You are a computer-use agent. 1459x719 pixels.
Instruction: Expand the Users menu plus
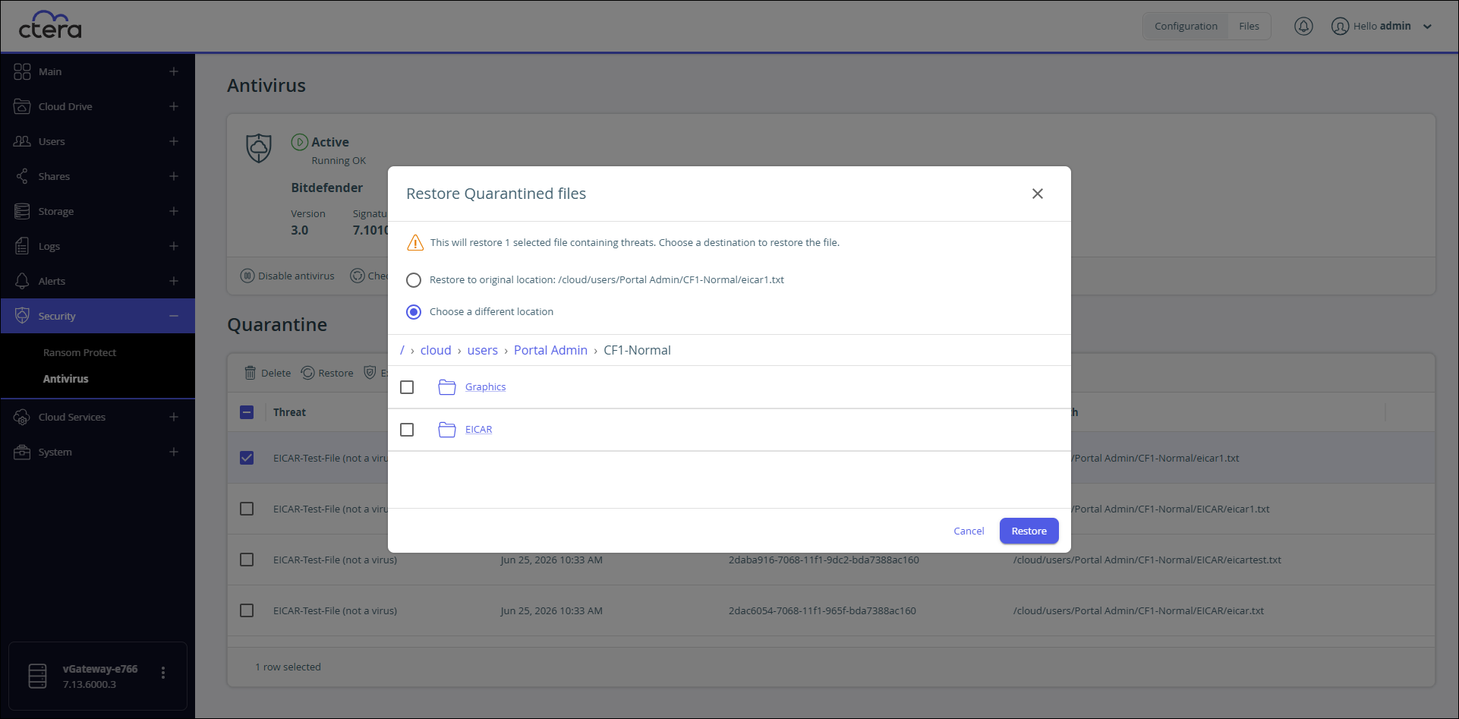click(174, 141)
